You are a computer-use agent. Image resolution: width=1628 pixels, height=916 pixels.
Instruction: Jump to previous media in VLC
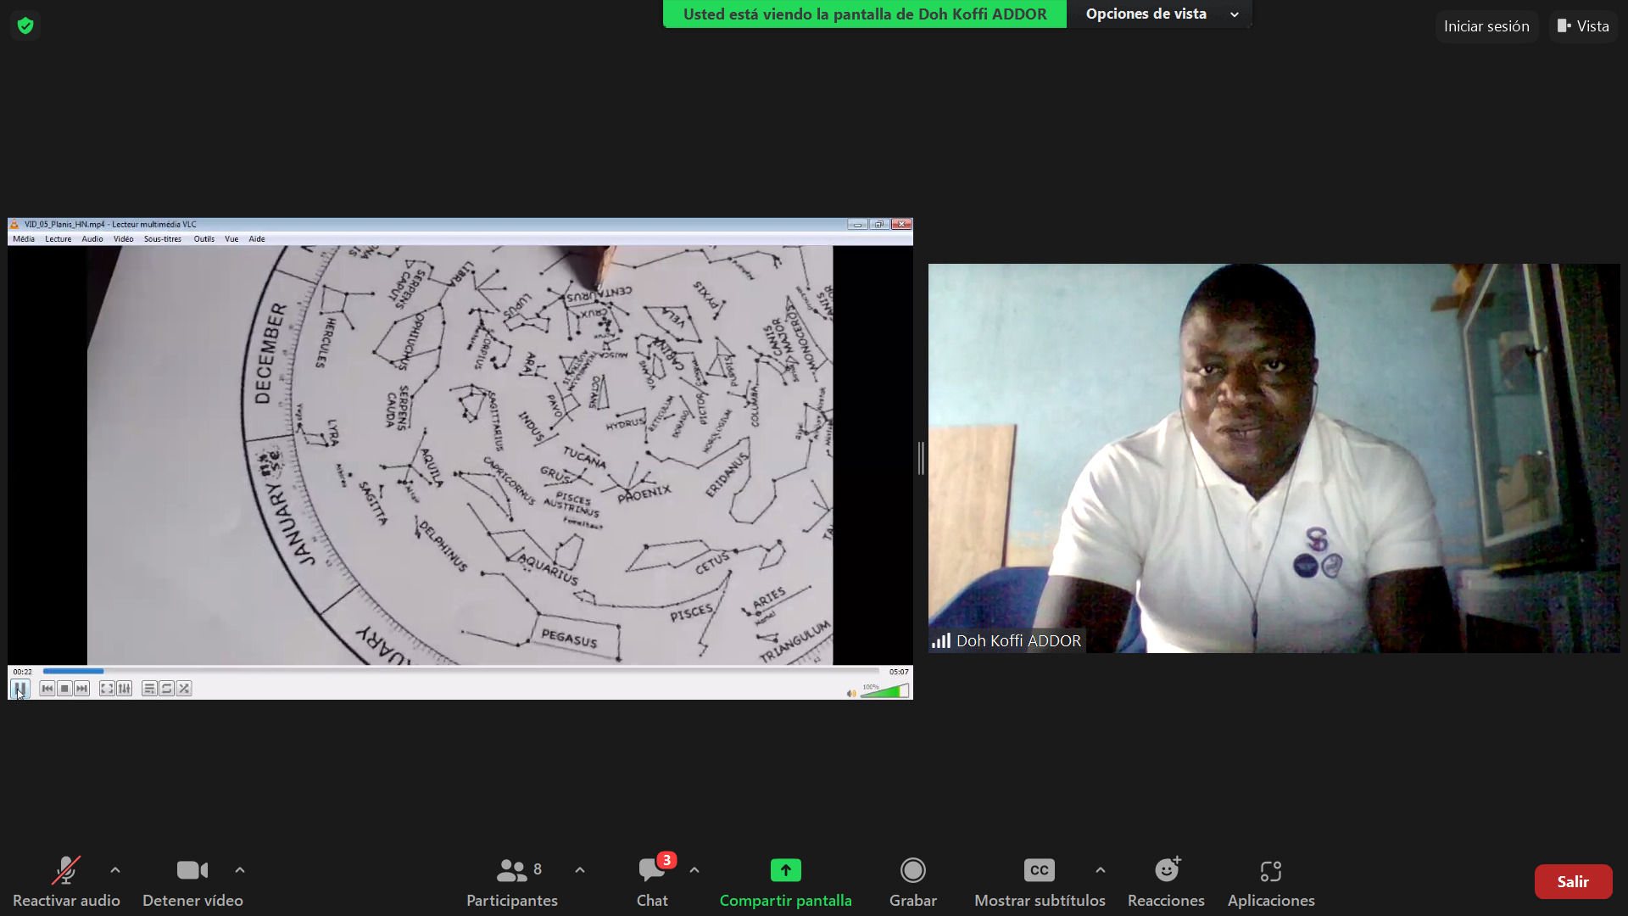pos(47,689)
